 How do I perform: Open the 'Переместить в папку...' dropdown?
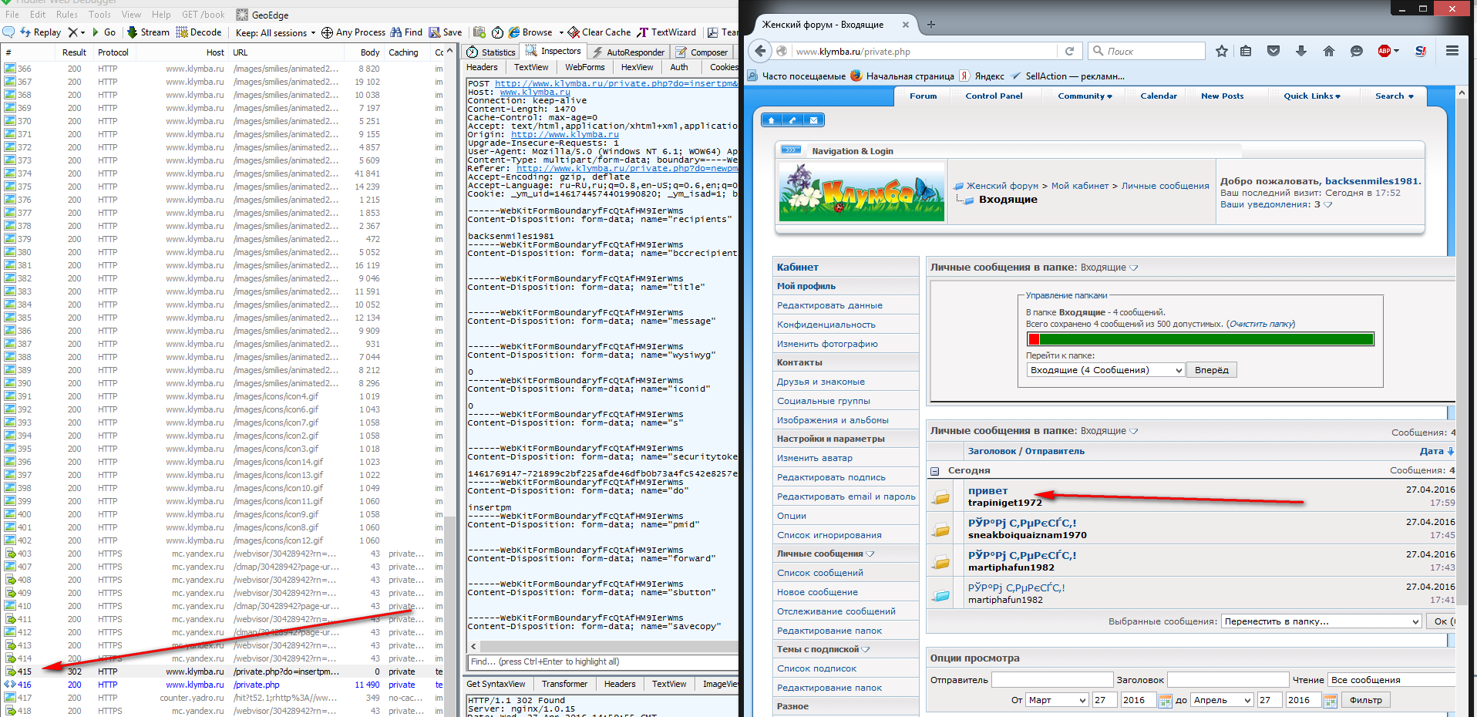[x=1321, y=621]
